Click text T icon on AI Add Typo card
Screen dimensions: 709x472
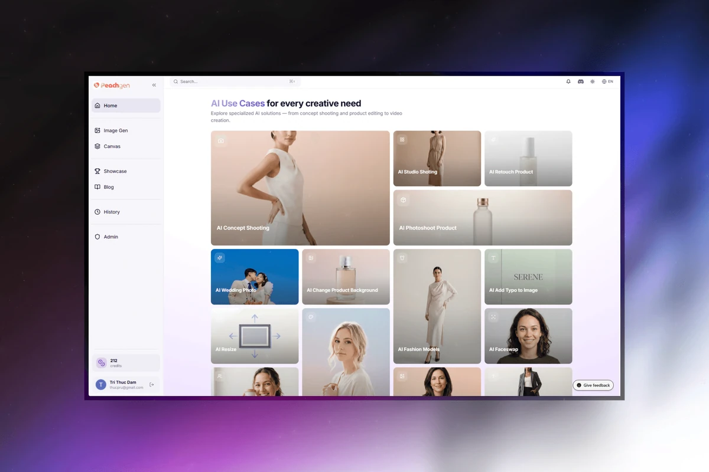(x=493, y=258)
